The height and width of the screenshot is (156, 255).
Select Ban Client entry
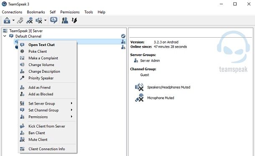coord(48,133)
